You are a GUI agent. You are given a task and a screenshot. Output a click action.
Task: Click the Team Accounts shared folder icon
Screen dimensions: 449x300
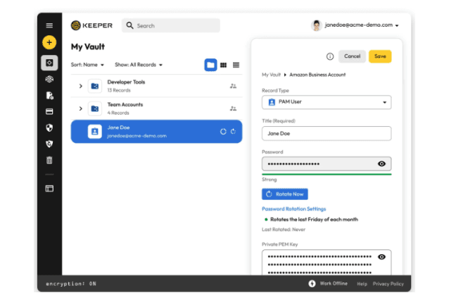(x=95, y=108)
